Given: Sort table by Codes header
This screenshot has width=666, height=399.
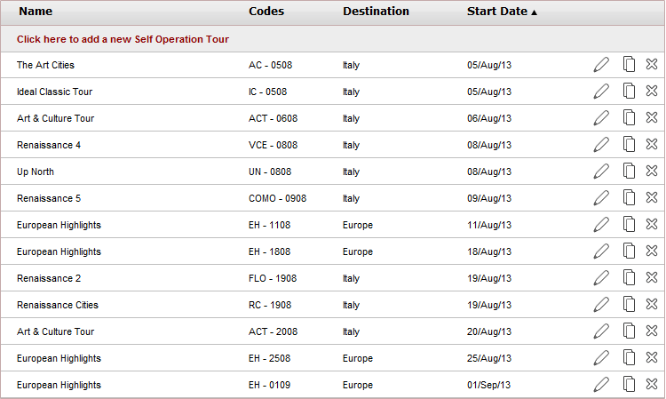Looking at the screenshot, I should pyautogui.click(x=266, y=12).
